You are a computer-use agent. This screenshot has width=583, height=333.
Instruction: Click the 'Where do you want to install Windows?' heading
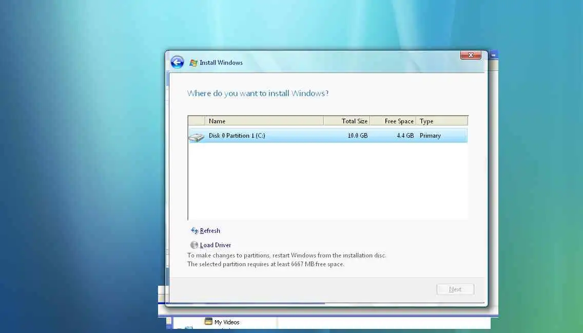coord(258,94)
